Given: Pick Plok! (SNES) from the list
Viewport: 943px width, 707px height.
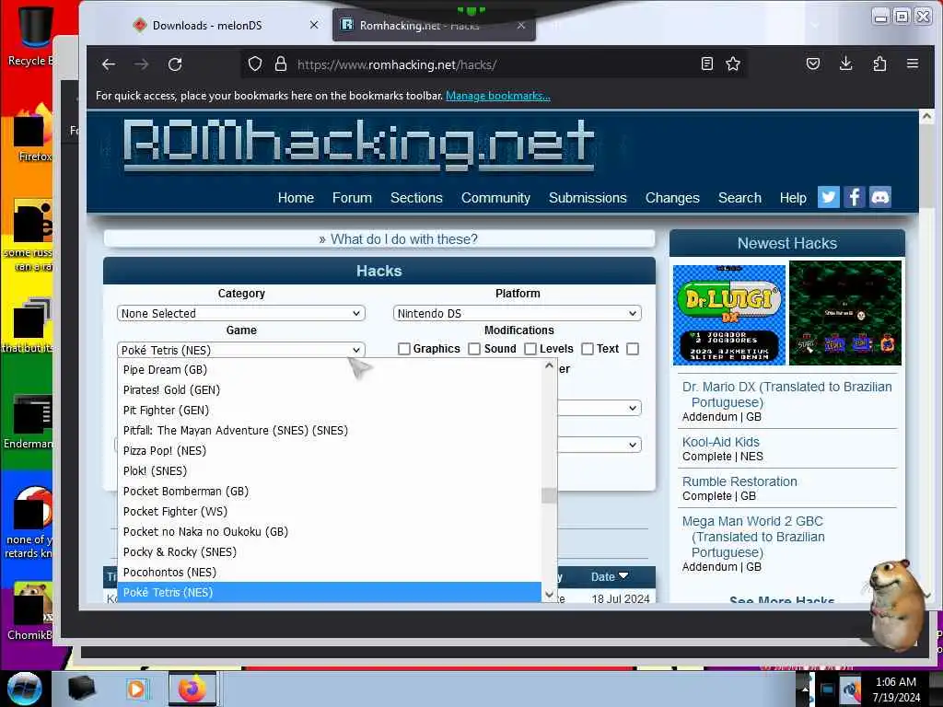Looking at the screenshot, I should 330,470.
